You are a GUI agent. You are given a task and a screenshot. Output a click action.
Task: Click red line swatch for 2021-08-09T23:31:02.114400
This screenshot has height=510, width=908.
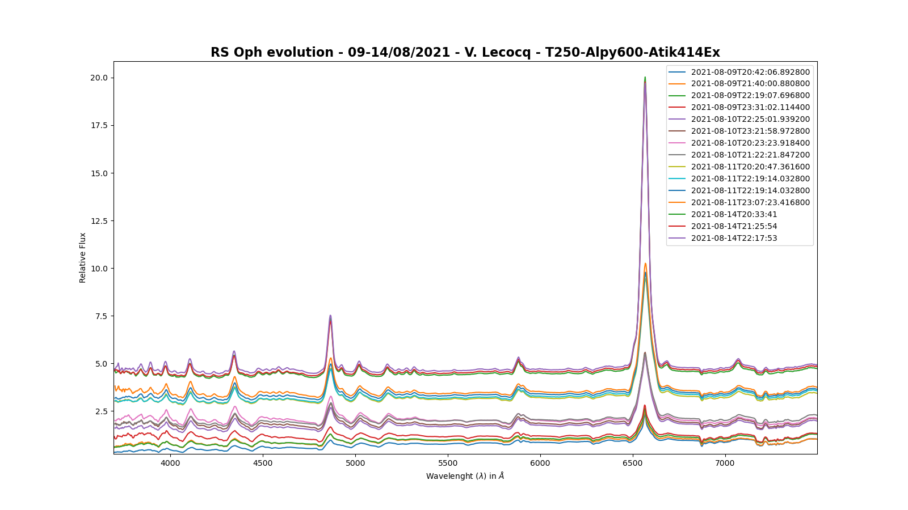[x=677, y=107]
